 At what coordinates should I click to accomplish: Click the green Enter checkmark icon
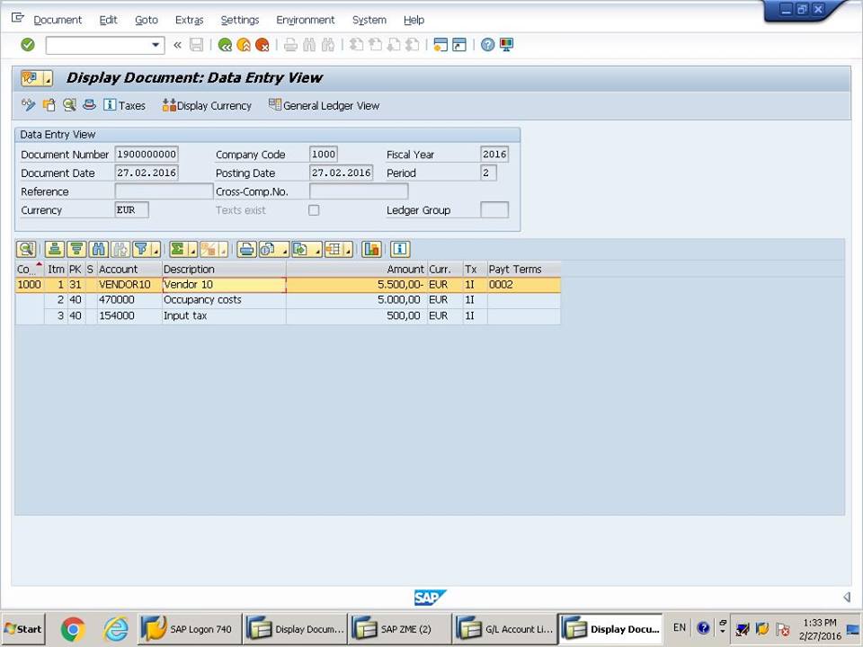[28, 45]
